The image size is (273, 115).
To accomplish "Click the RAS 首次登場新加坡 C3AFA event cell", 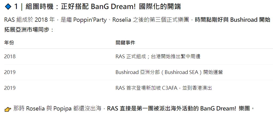I will pyautogui.click(x=164, y=88).
